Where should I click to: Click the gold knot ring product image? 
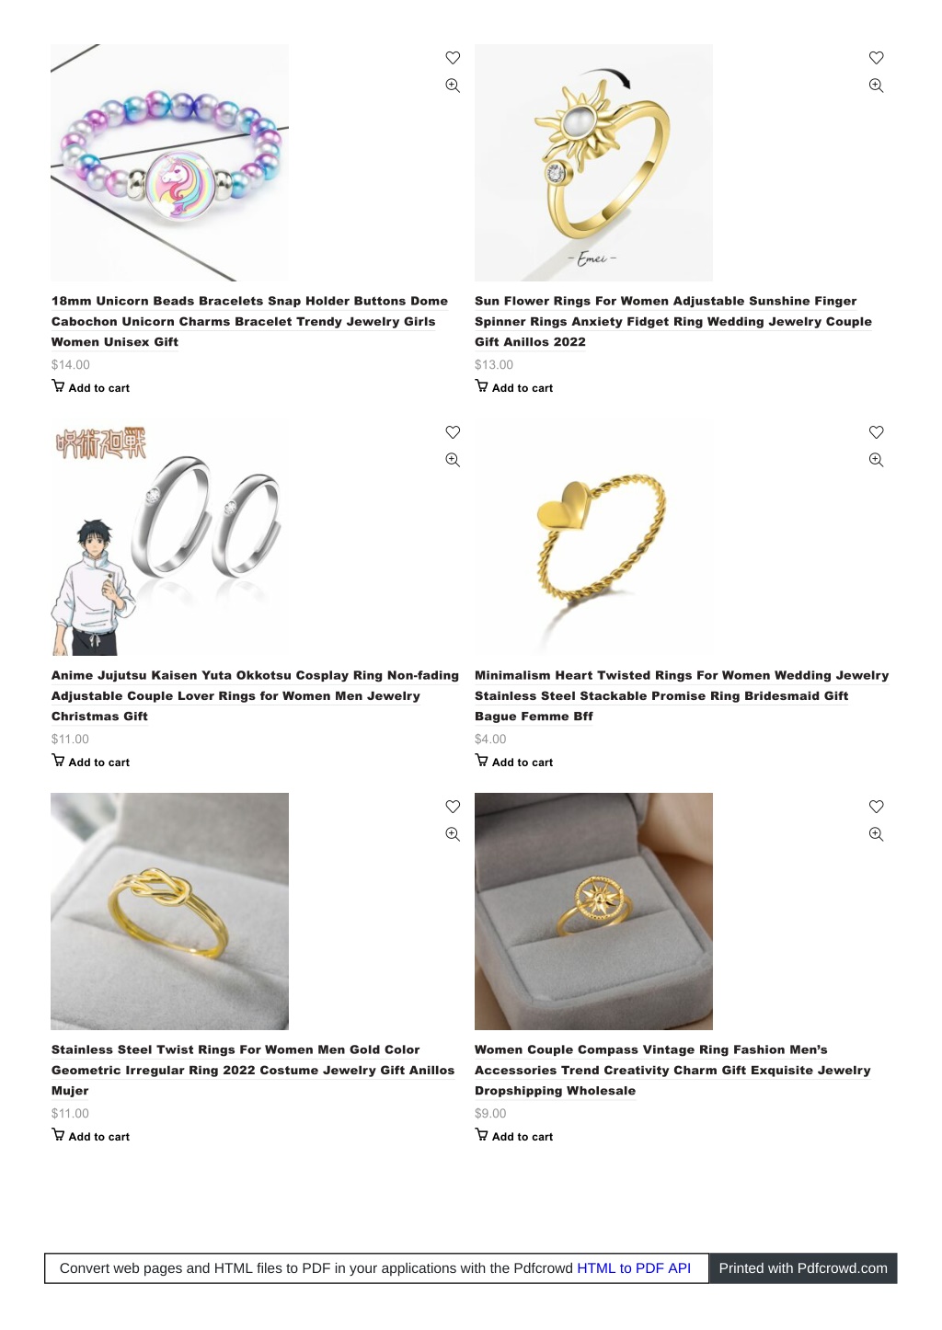coord(169,911)
